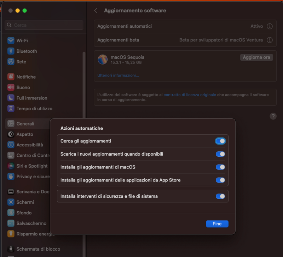Open Tempo di utilizzo settings

pos(28,108)
